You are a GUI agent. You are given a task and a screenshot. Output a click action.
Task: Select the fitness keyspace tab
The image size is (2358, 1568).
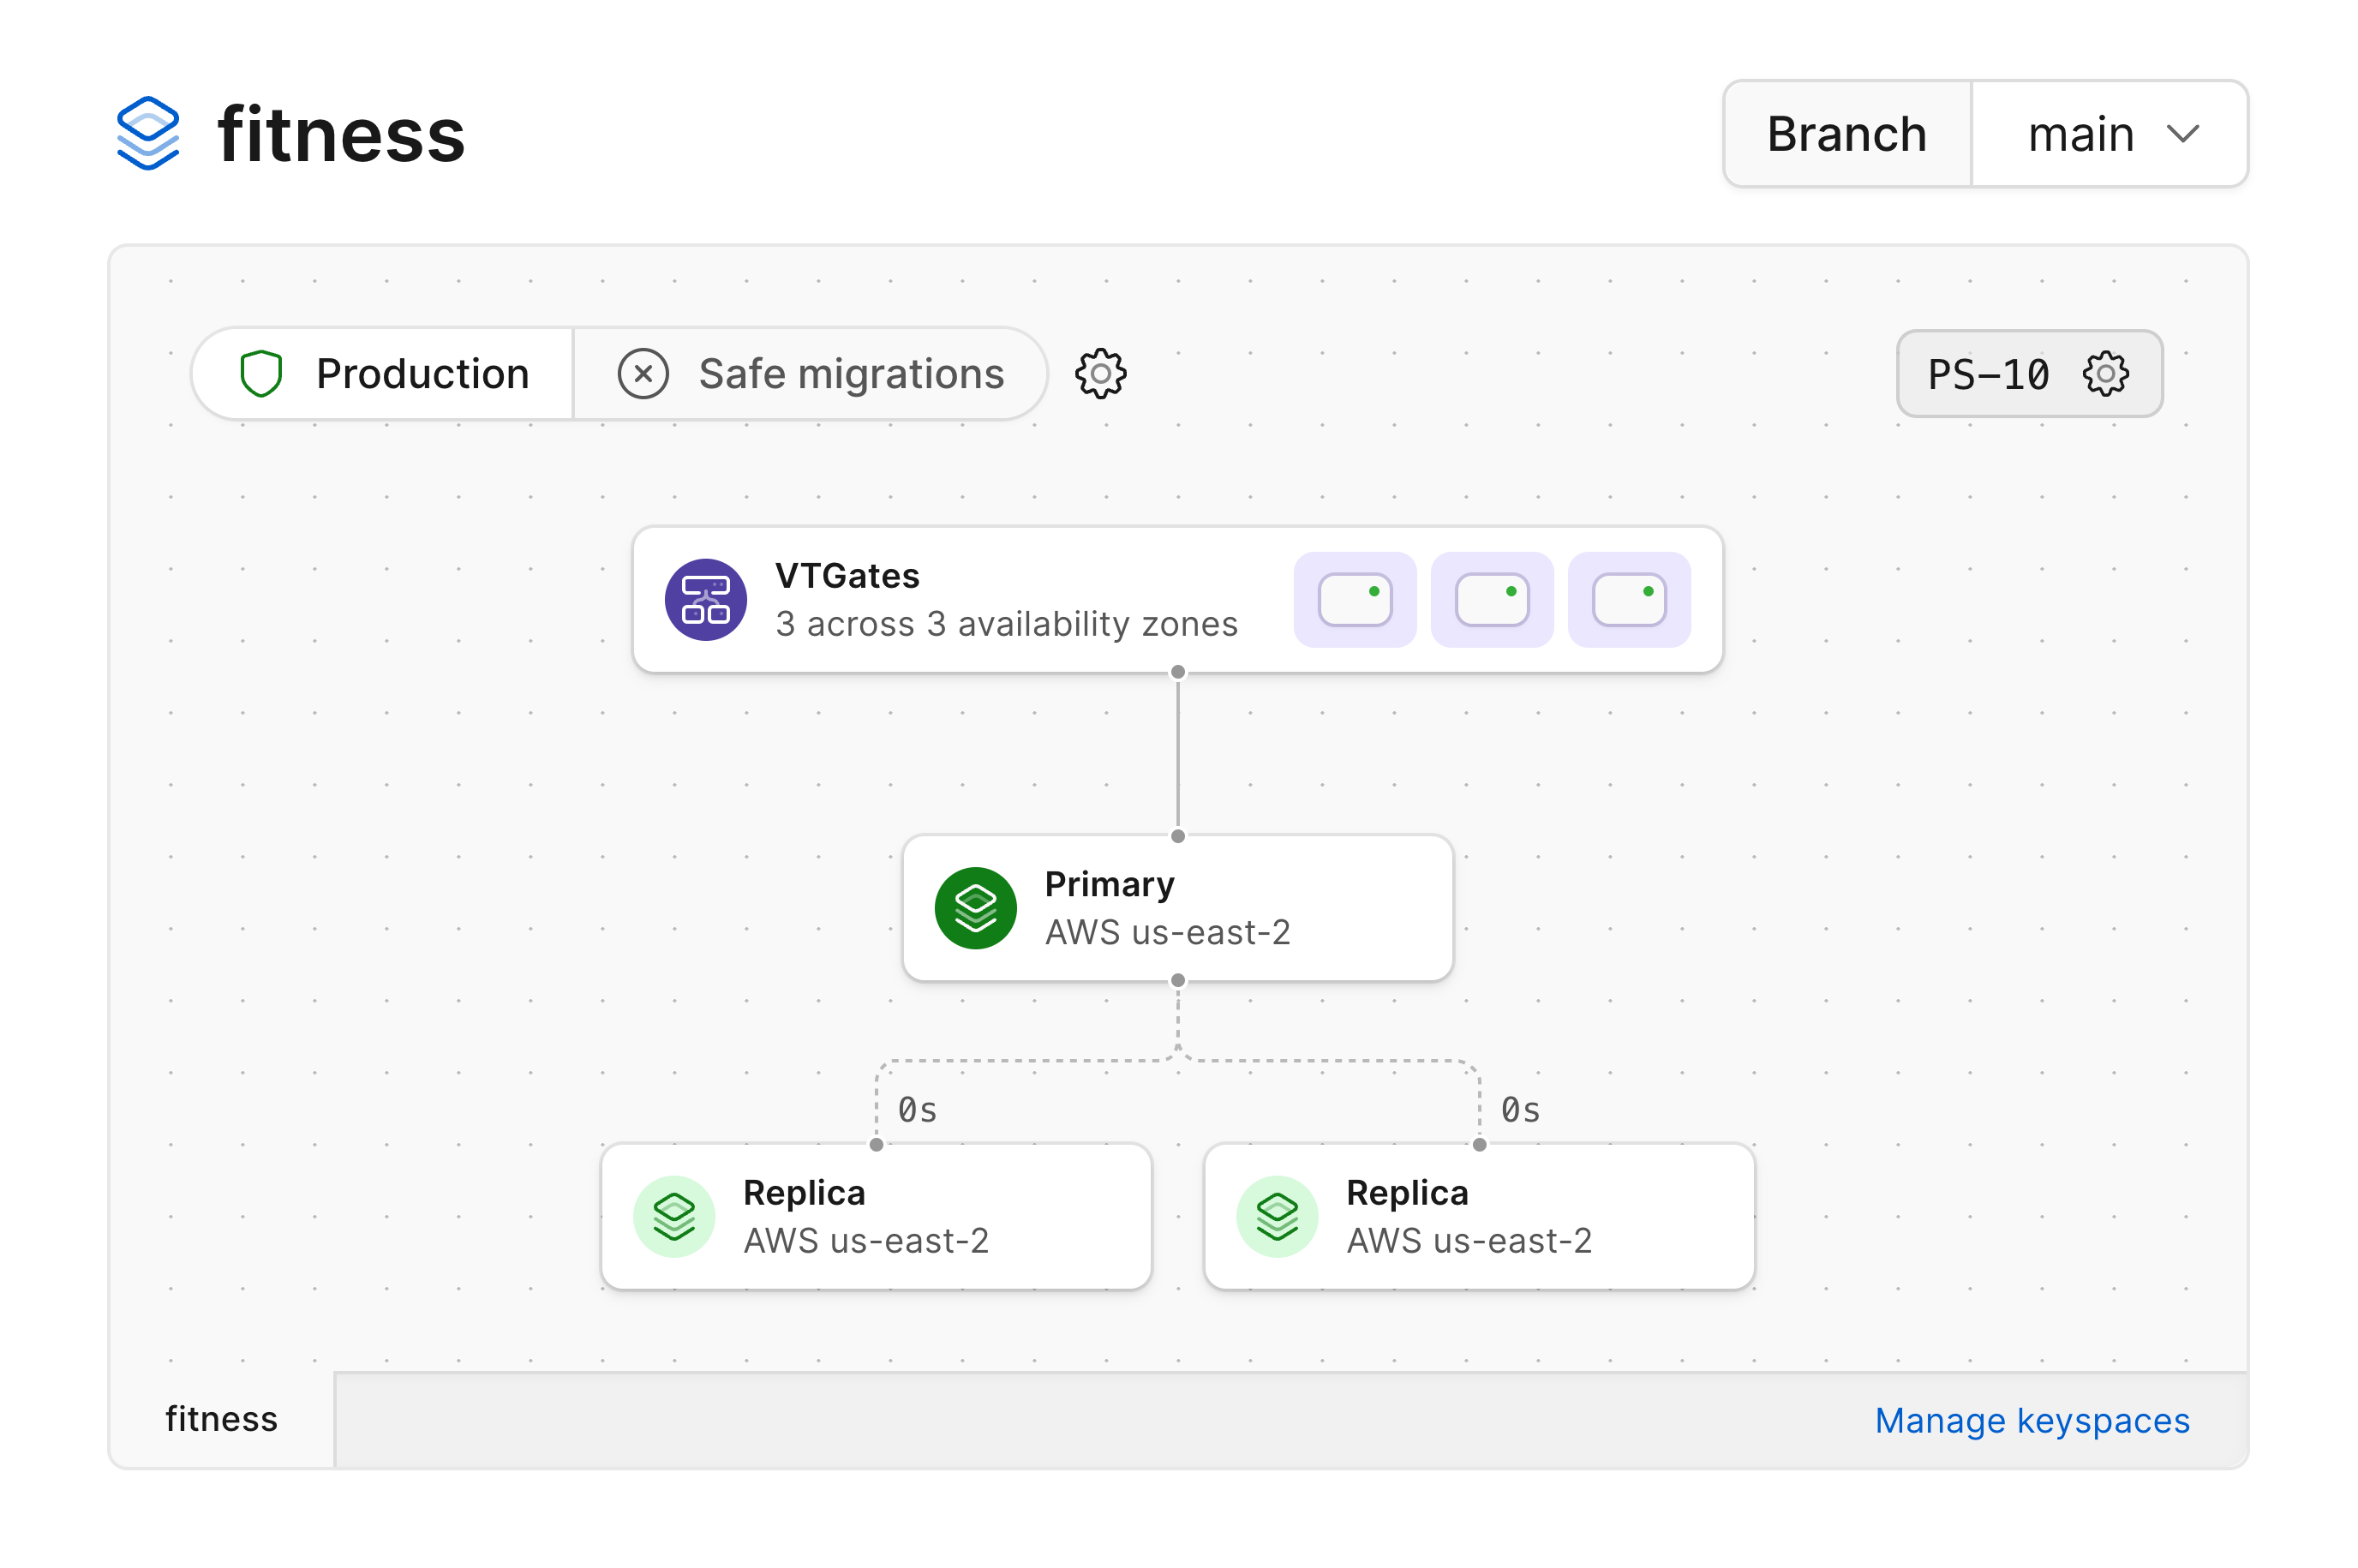pos(221,1419)
